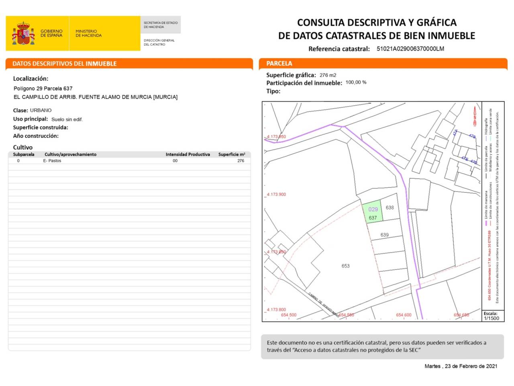Click the 'Referencia catastral:' label
514x386 pixels.
[339, 49]
